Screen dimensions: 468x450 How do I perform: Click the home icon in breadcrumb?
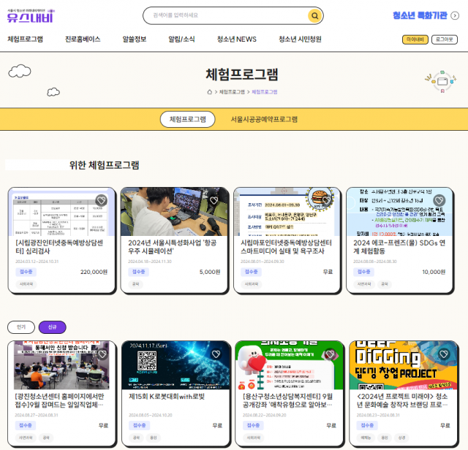click(209, 92)
